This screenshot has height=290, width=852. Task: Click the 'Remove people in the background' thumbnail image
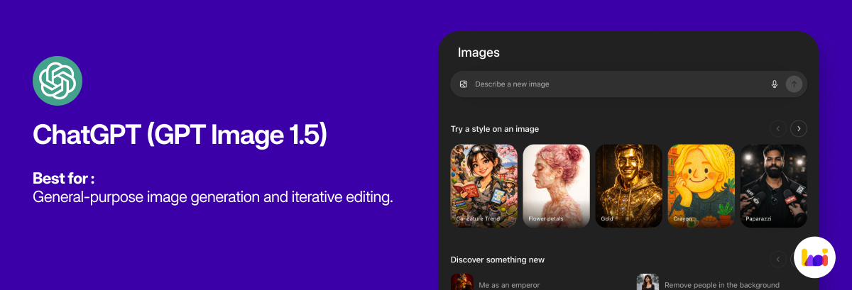click(x=648, y=282)
